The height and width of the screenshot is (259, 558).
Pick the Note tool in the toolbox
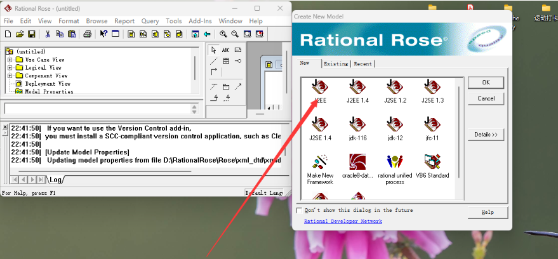238,50
